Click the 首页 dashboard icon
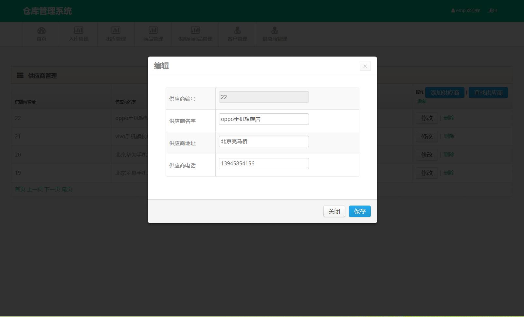This screenshot has width=524, height=317. point(42,30)
